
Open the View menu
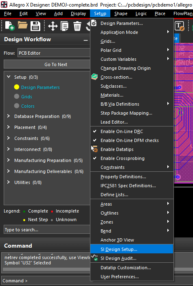[41, 14]
